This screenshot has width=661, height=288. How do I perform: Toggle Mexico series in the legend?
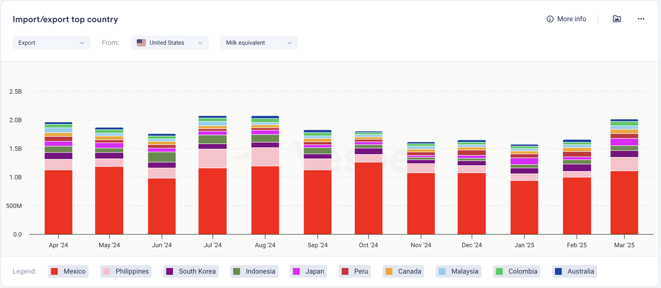pyautogui.click(x=69, y=271)
